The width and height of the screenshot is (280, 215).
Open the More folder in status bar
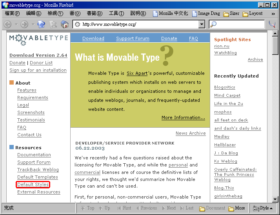point(236,208)
